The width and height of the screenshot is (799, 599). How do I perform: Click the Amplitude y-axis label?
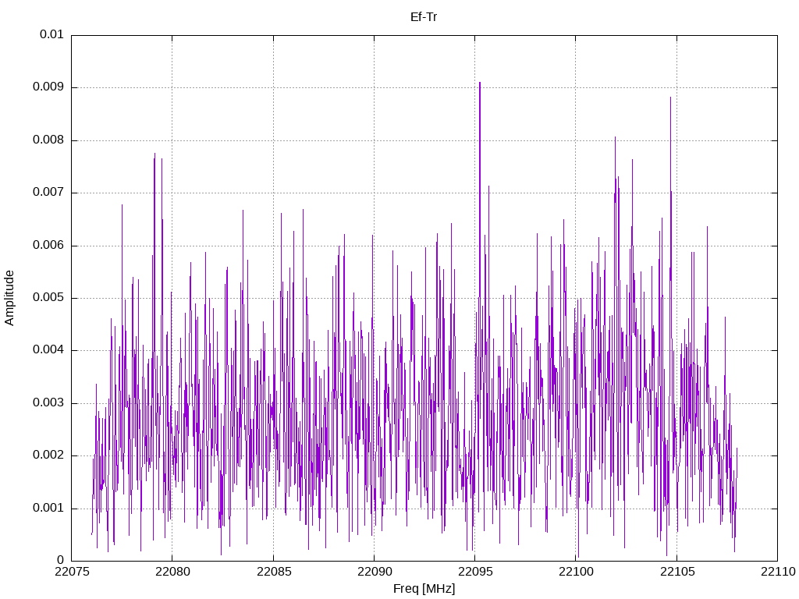coord(9,298)
